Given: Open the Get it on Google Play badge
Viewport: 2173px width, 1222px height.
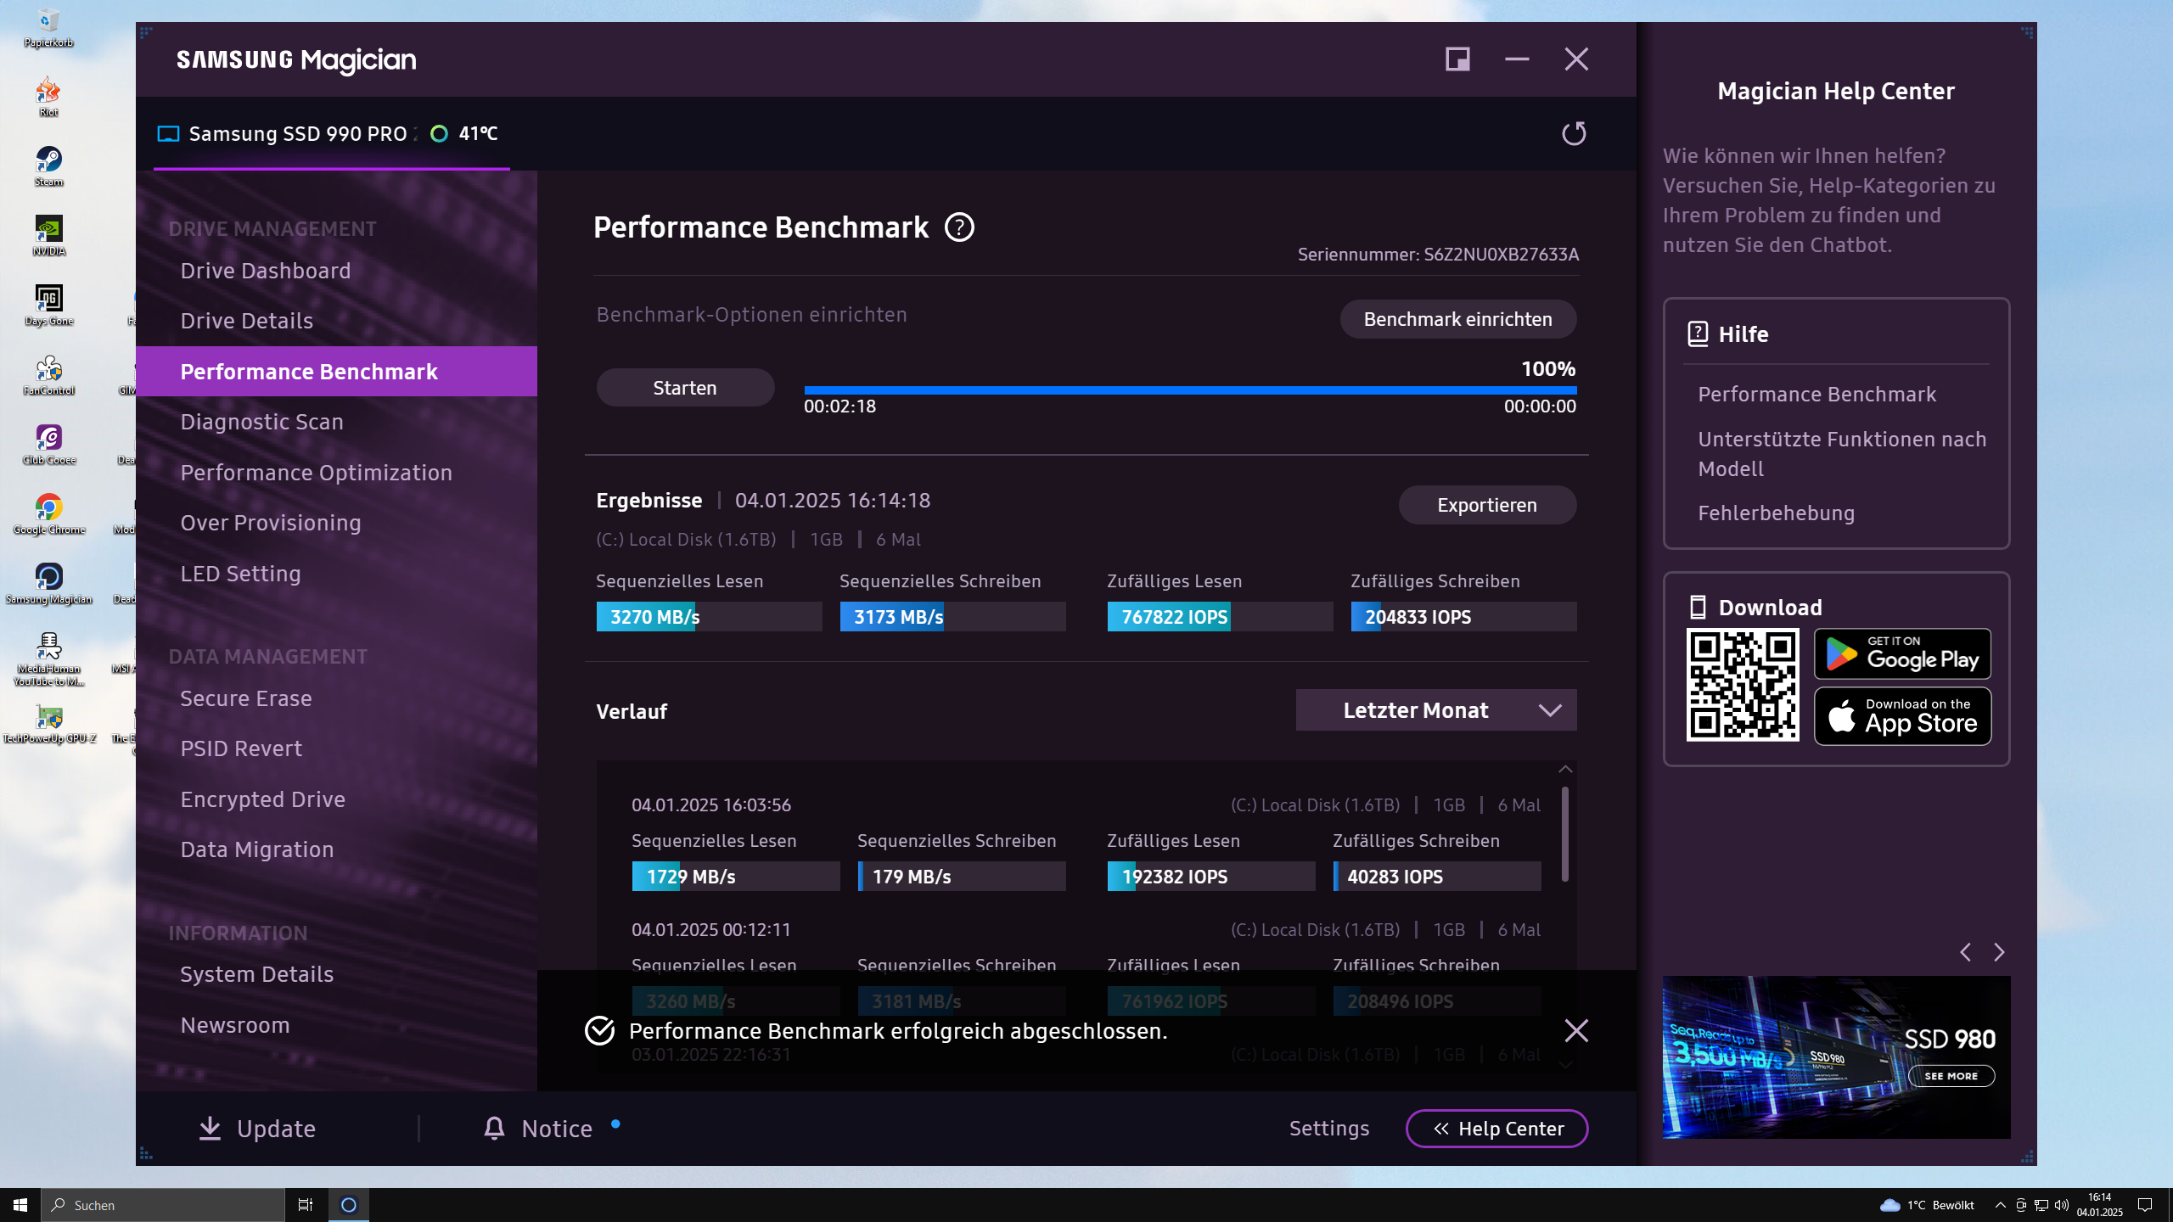Looking at the screenshot, I should coord(1901,653).
